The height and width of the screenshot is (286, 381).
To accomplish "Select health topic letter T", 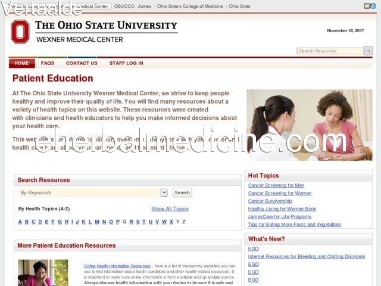I will (144, 222).
